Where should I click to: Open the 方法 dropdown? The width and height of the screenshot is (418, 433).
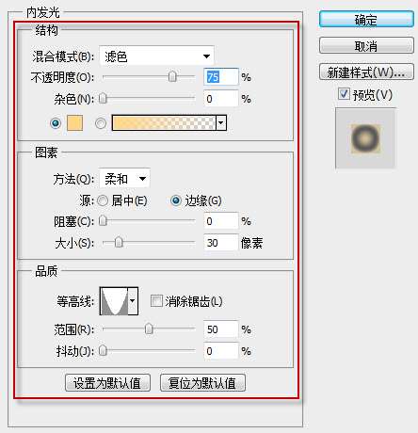coord(125,179)
